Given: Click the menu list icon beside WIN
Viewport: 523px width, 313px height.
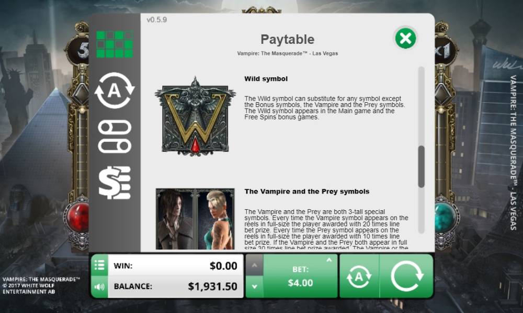Looking at the screenshot, I should tap(99, 265).
